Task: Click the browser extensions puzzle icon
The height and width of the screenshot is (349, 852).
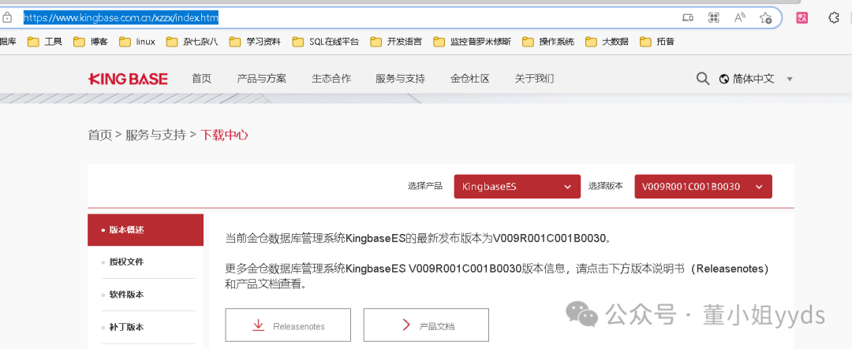Action: [833, 17]
